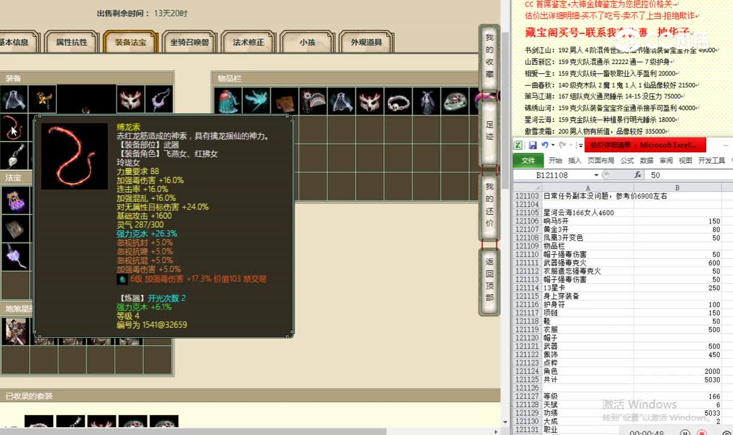
Task: Open the 坐骑召唤兽 tab
Action: click(189, 42)
